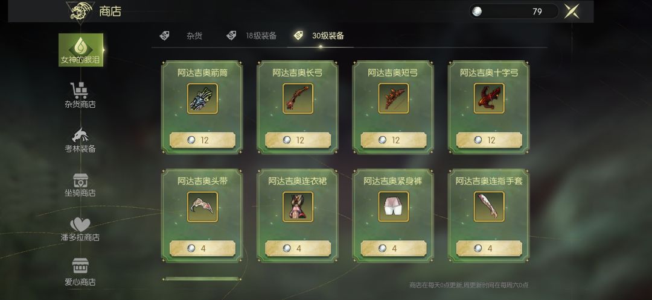Image resolution: width=652 pixels, height=300 pixels.
Task: Click the tear currency balance showing 79
Action: [514, 11]
